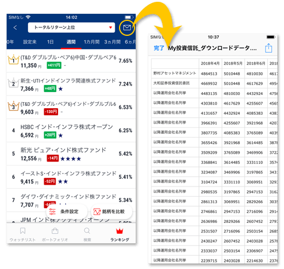The image size is (284, 269).
Task: Tap the share icon in the data viewer
Action: pyautogui.click(x=268, y=48)
